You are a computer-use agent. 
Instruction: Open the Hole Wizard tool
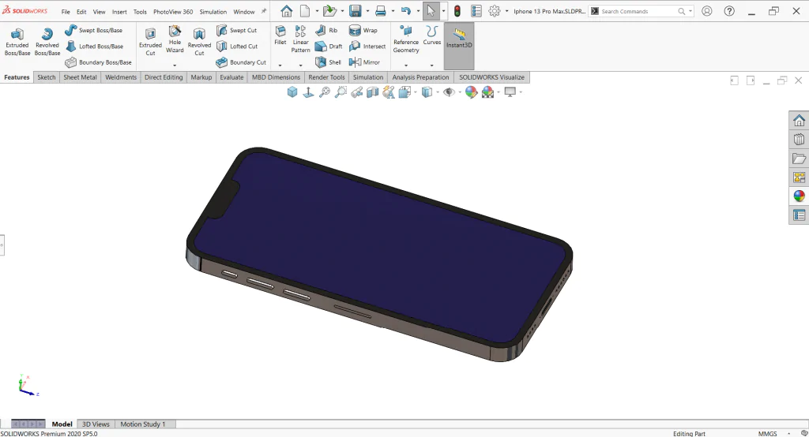click(x=175, y=39)
